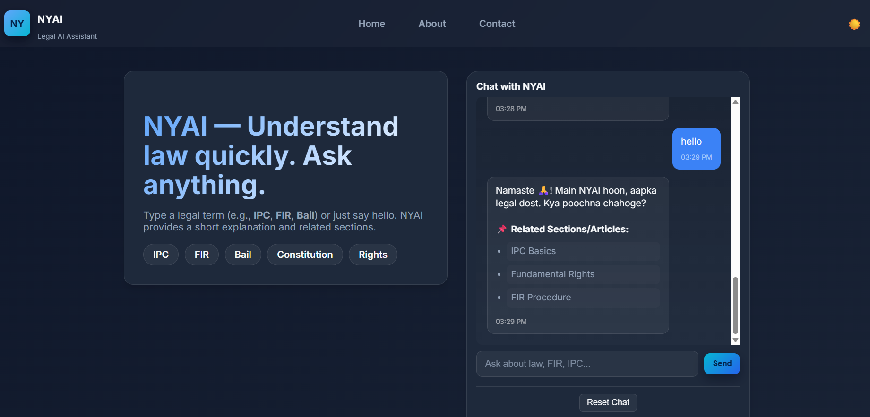
Task: Open the Home nav link
Action: click(x=371, y=24)
